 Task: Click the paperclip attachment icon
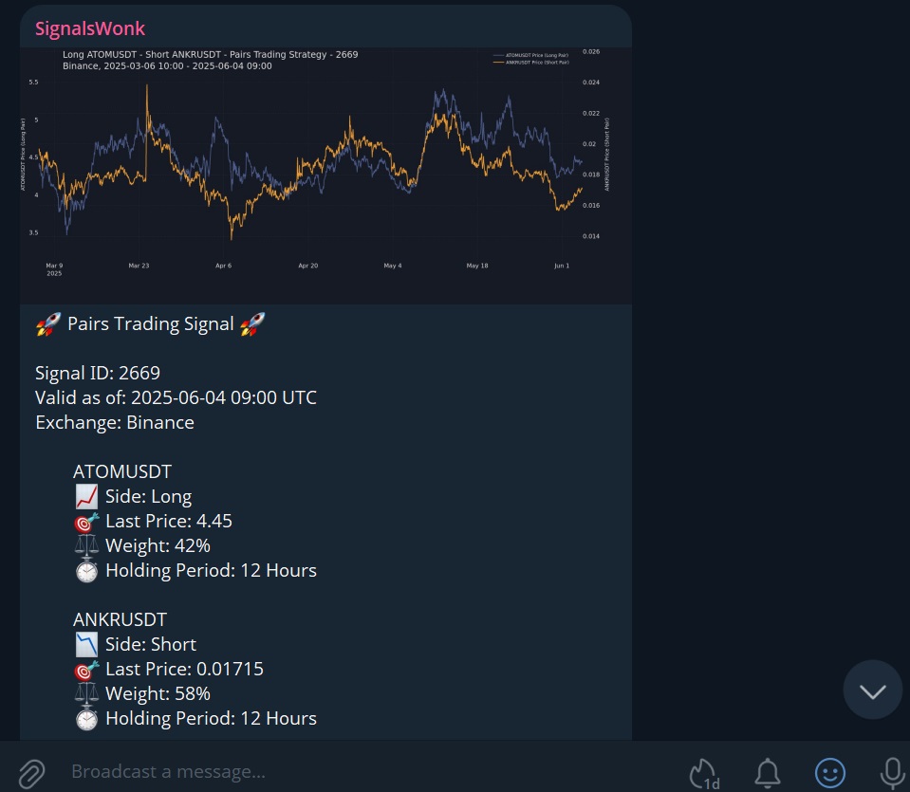[30, 771]
